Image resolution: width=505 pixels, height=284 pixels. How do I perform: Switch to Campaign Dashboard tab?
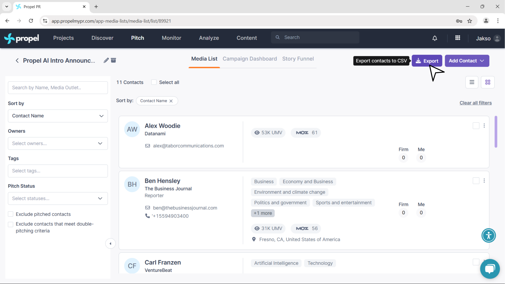coord(250,59)
